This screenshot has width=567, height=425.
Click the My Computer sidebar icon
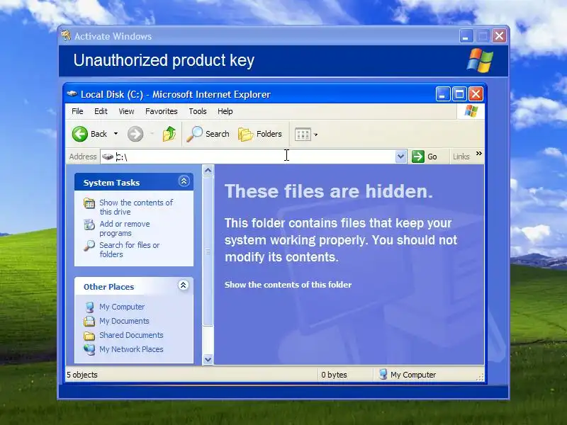pyautogui.click(x=89, y=307)
